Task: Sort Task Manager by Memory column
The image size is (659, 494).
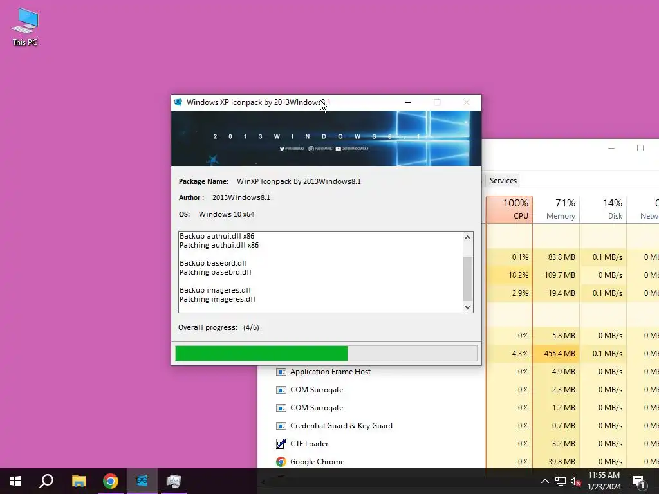Action: [x=556, y=209]
